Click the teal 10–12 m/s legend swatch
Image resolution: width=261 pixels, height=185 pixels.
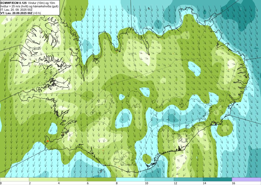click(159, 179)
